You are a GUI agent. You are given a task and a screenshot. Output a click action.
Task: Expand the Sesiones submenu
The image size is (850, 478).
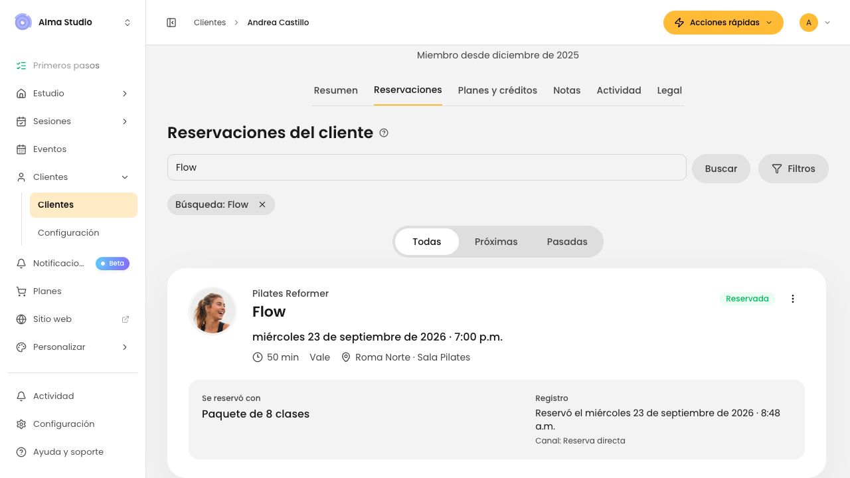(x=125, y=121)
